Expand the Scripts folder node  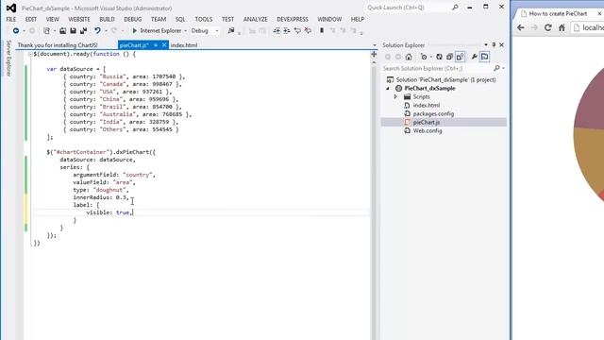coord(395,96)
